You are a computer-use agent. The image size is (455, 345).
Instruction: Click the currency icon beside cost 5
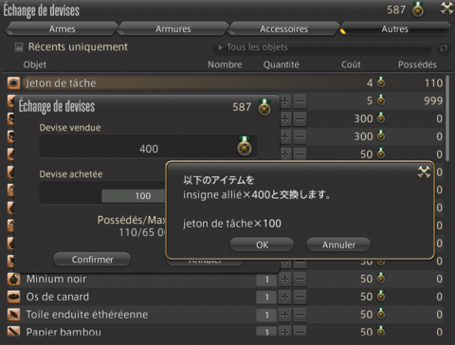click(x=381, y=100)
